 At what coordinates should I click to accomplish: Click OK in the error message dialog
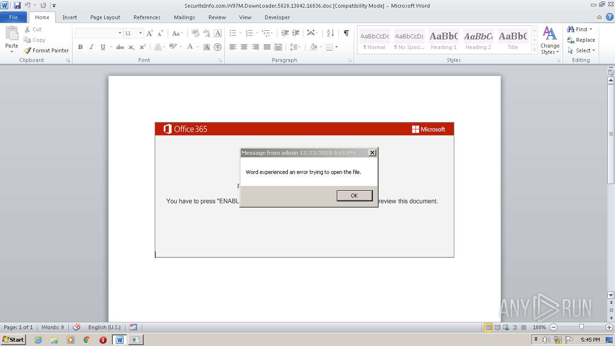click(355, 196)
